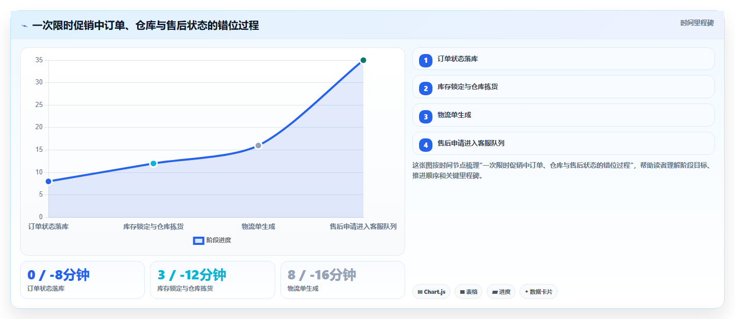Select the 库存锁定与仓库拣货 step row
Viewport: 735px width, 319px height.
(563, 86)
